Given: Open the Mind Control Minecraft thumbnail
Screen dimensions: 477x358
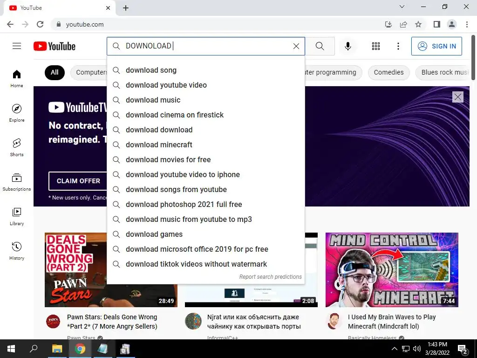Looking at the screenshot, I should click(392, 270).
